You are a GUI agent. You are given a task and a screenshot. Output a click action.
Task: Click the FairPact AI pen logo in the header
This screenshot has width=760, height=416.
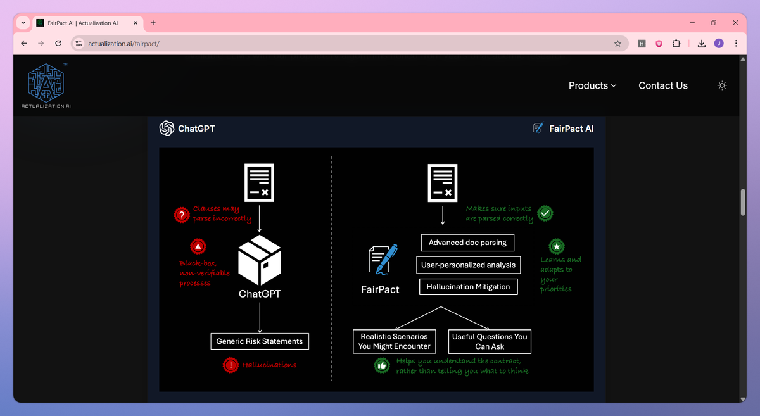tap(538, 129)
